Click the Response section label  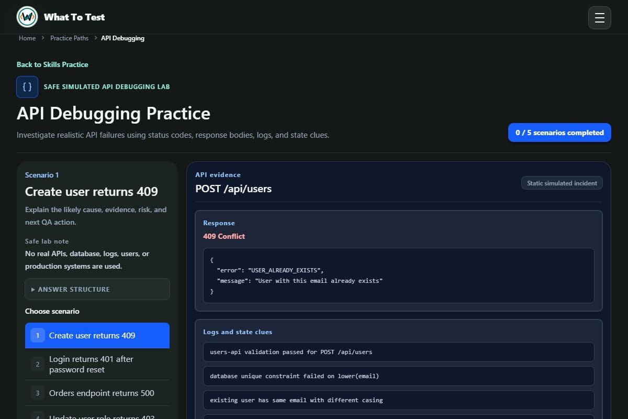tap(219, 223)
